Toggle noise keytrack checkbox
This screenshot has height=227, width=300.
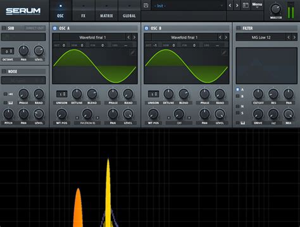tap(5, 103)
